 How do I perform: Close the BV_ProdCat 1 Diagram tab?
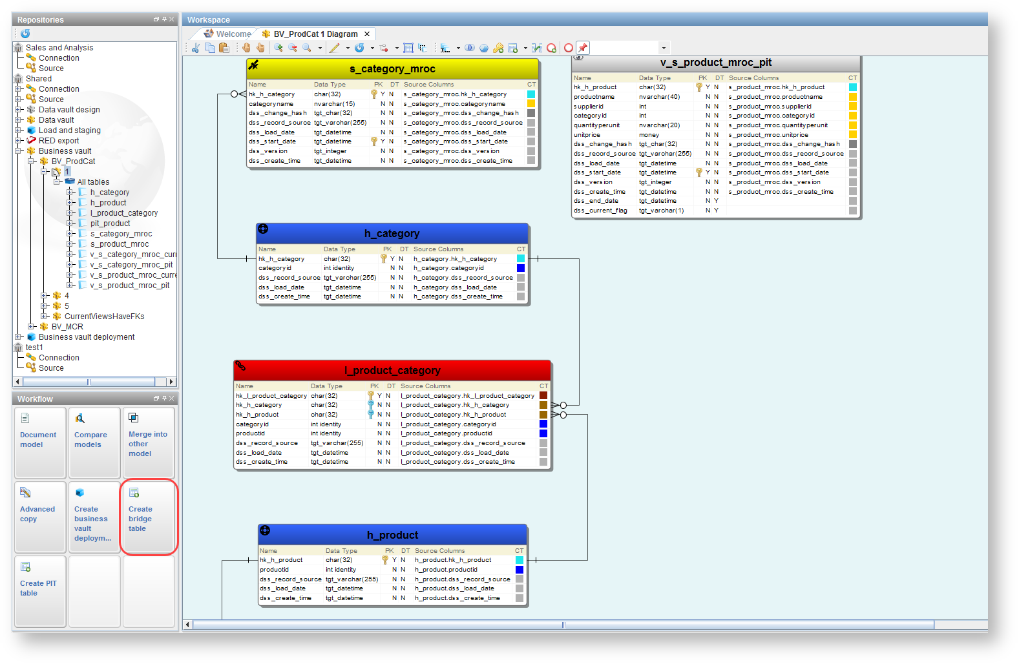tap(367, 34)
